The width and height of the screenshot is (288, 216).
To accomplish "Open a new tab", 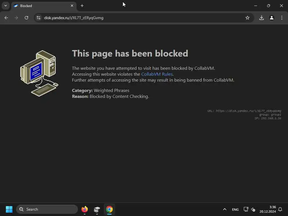I will pyautogui.click(x=82, y=6).
